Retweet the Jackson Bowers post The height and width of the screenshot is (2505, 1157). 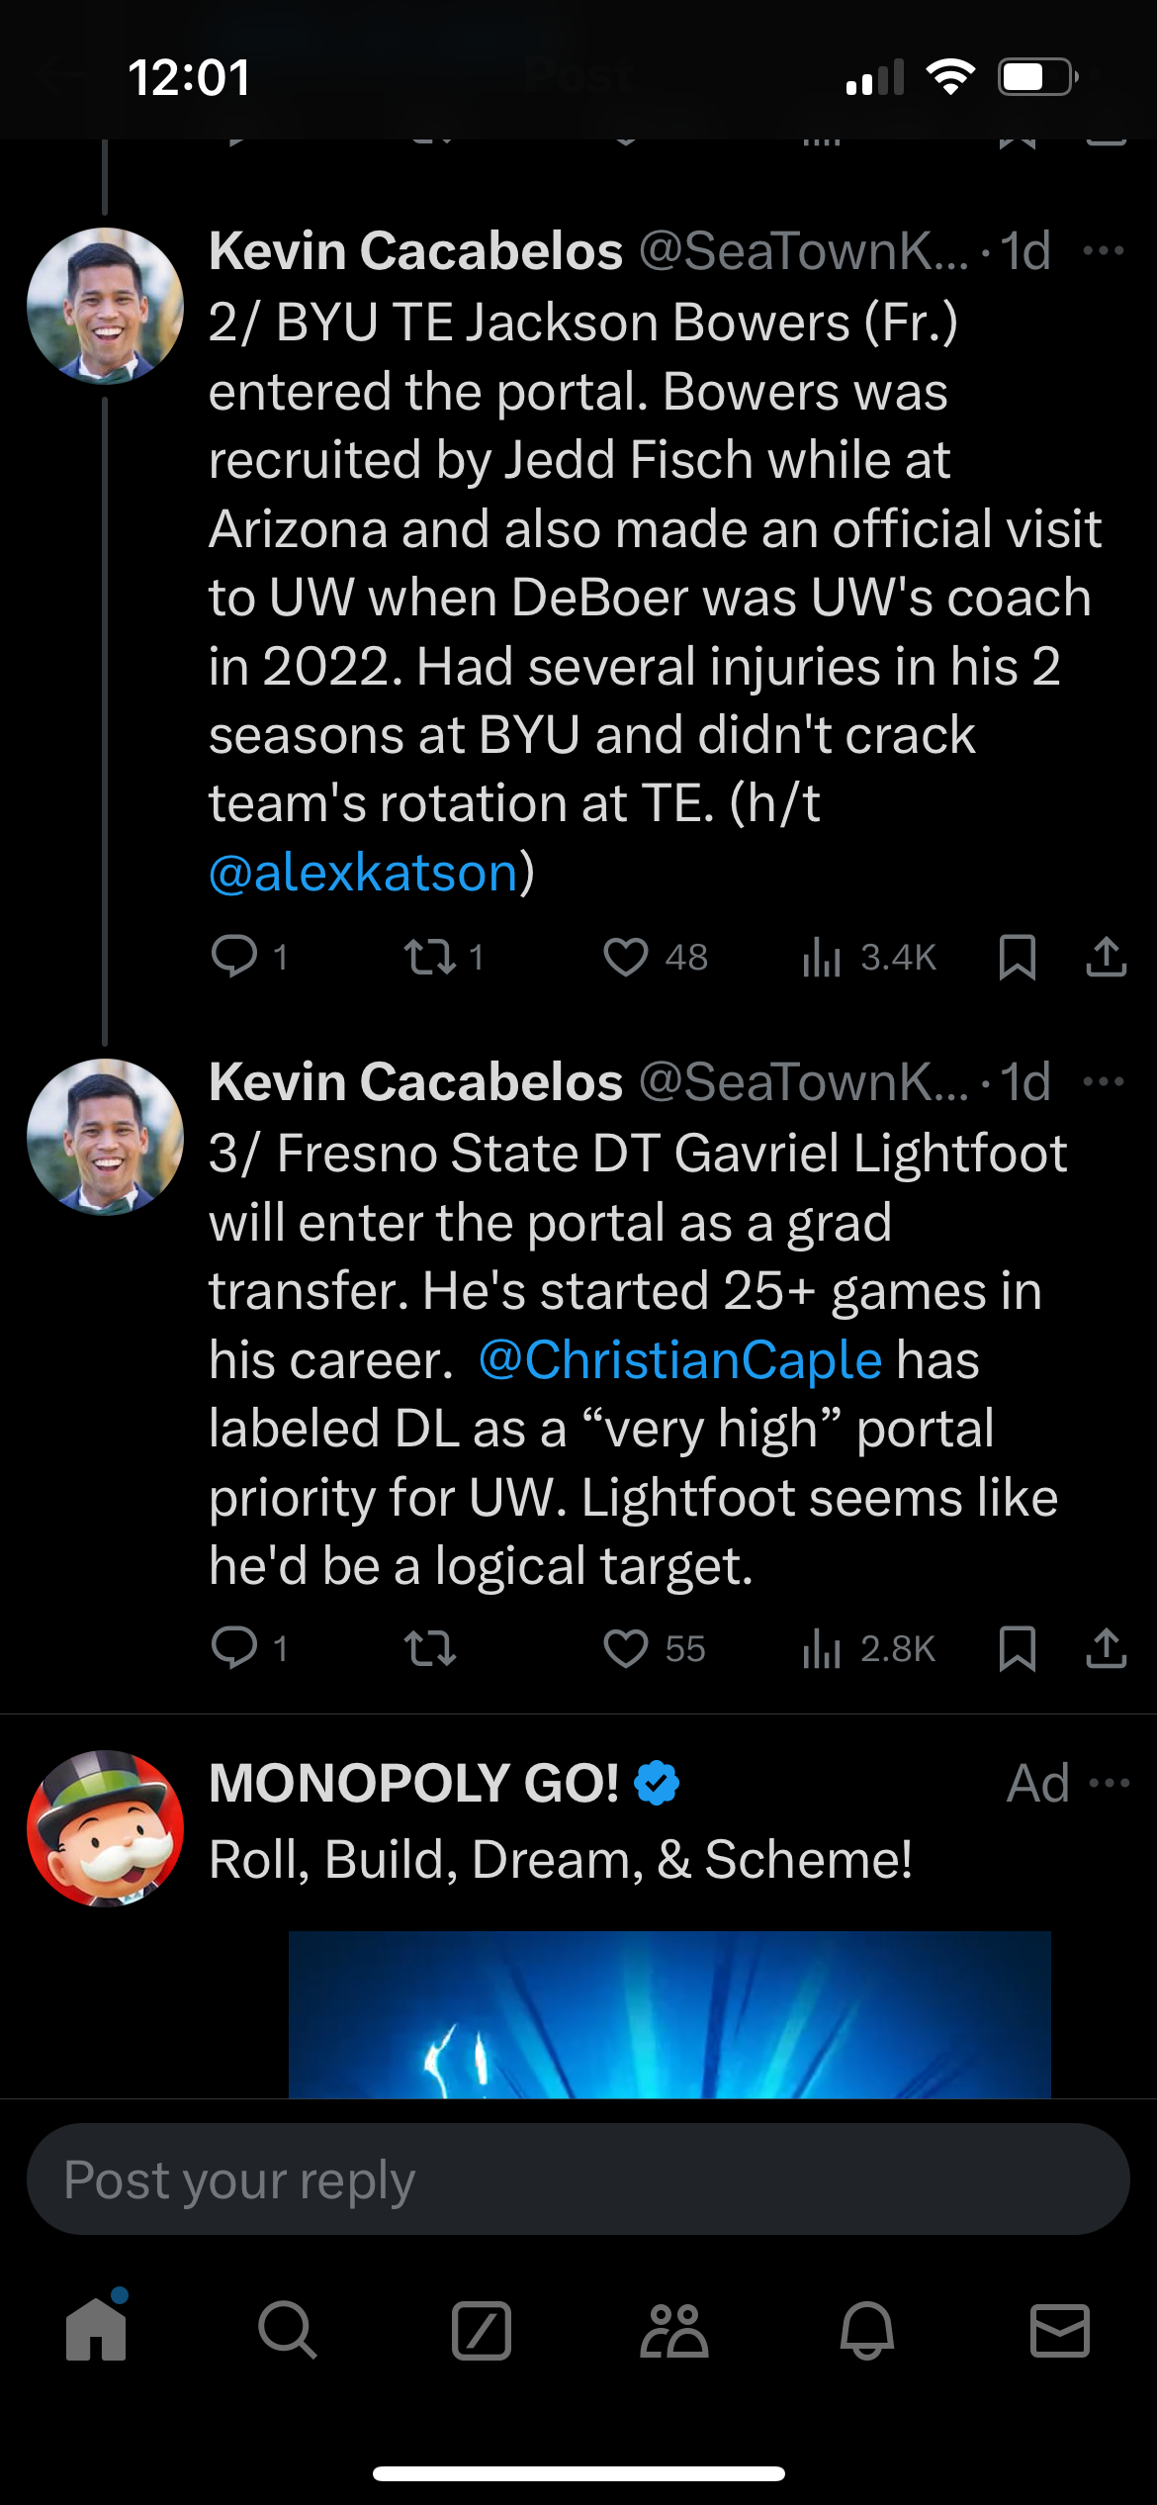coord(430,957)
